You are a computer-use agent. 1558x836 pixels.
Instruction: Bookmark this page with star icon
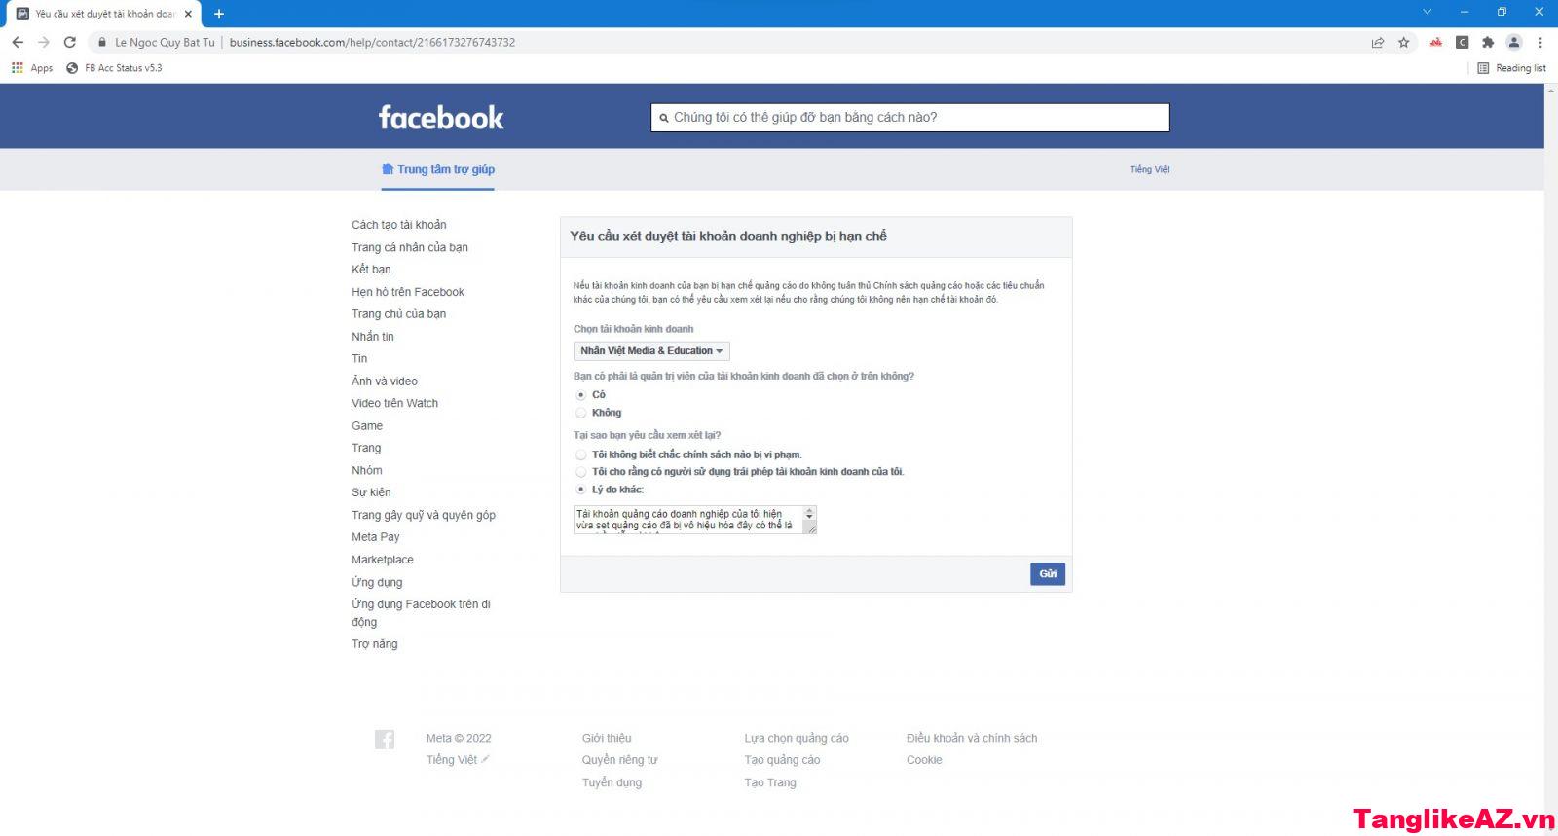coord(1403,42)
